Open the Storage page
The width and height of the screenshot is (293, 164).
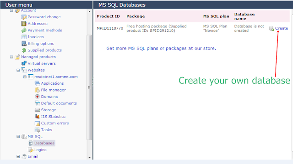49,110
